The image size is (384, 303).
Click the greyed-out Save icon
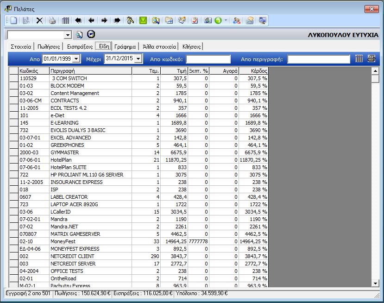pos(26,20)
